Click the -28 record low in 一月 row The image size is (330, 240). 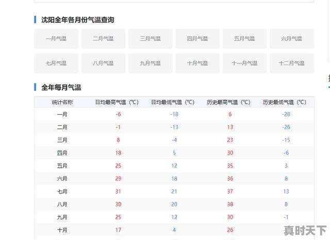(x=286, y=114)
